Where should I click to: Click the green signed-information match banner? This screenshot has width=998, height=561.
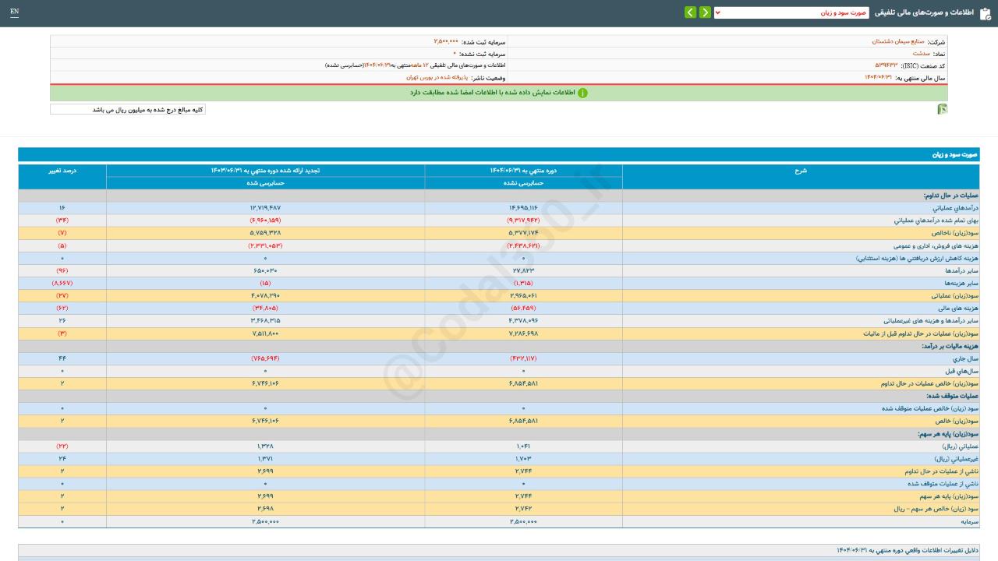(x=499, y=93)
